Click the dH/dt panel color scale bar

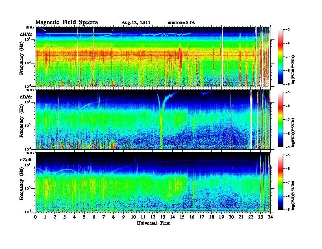[281, 57]
